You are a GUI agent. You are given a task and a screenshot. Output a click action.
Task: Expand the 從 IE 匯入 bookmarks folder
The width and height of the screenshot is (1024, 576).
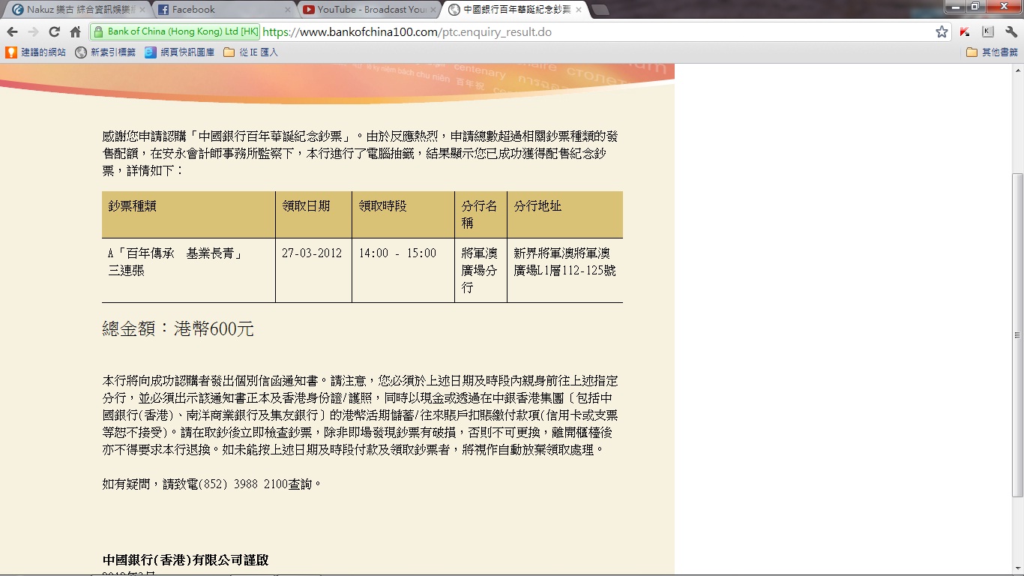(x=251, y=52)
